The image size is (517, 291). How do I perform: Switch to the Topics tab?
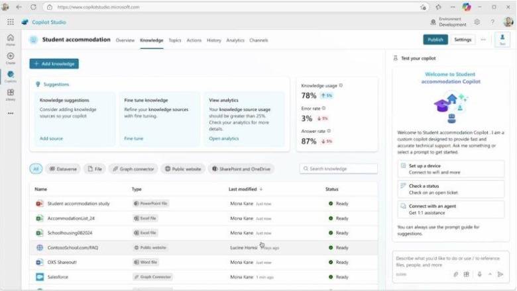[x=175, y=40]
